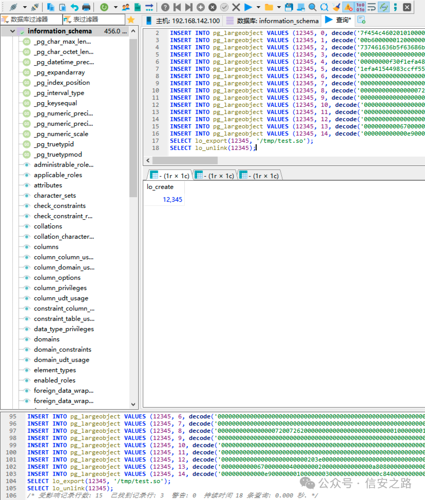Focus the 表过滤器 filter field
The height and width of the screenshot is (500, 425).
94,20
